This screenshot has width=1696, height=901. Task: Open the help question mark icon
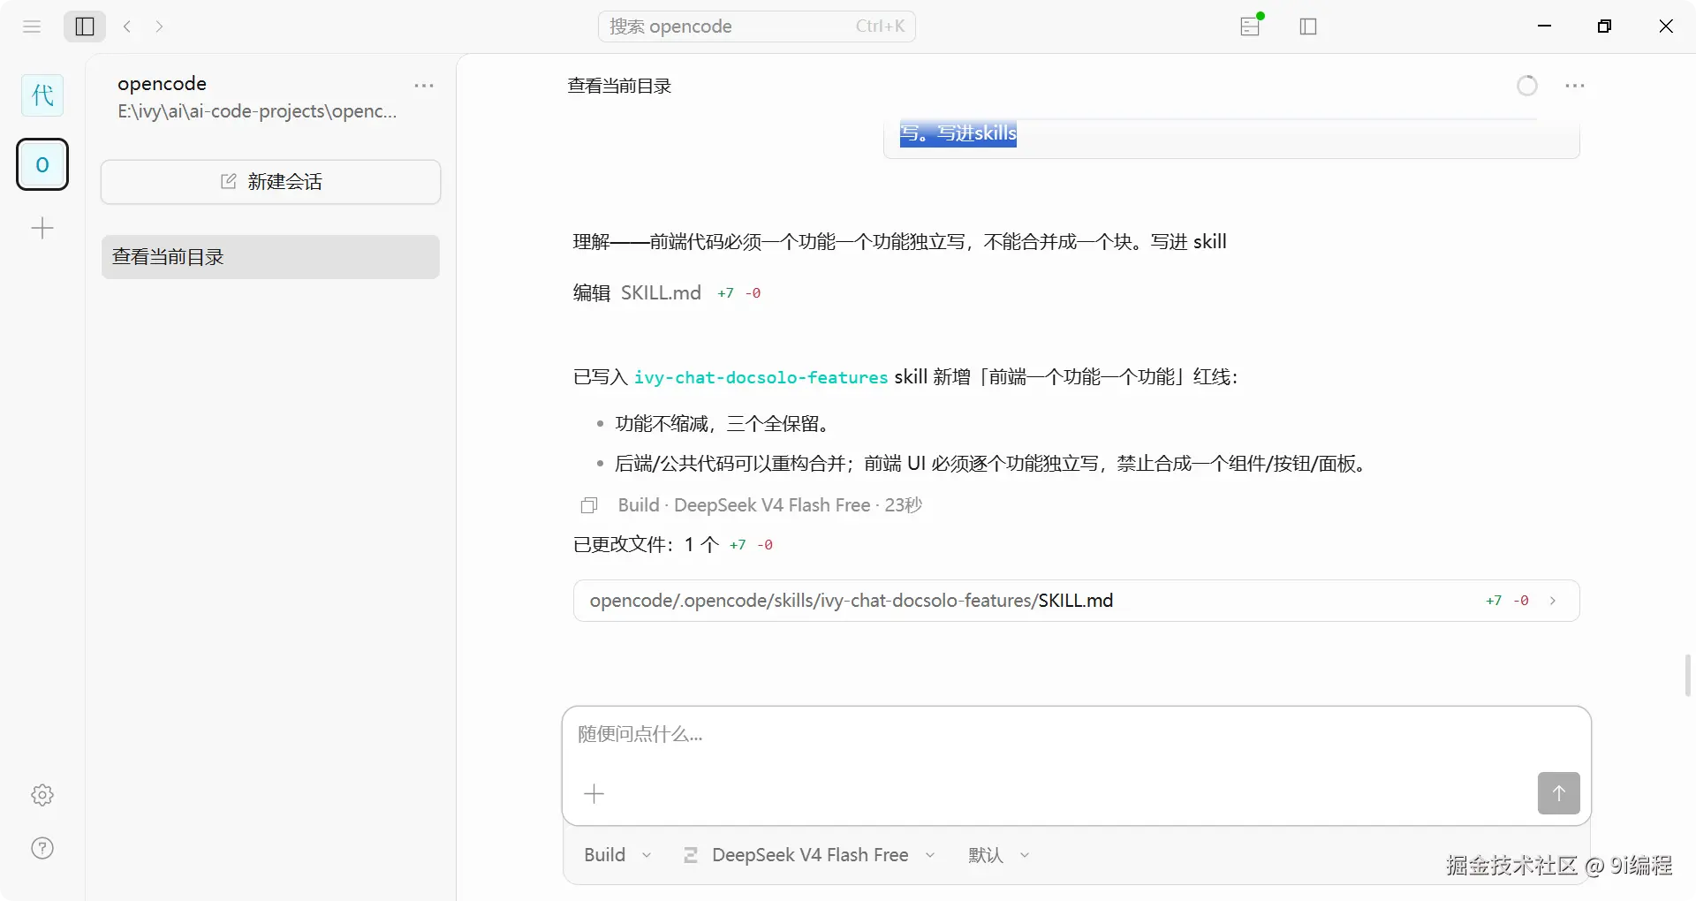[x=42, y=848]
